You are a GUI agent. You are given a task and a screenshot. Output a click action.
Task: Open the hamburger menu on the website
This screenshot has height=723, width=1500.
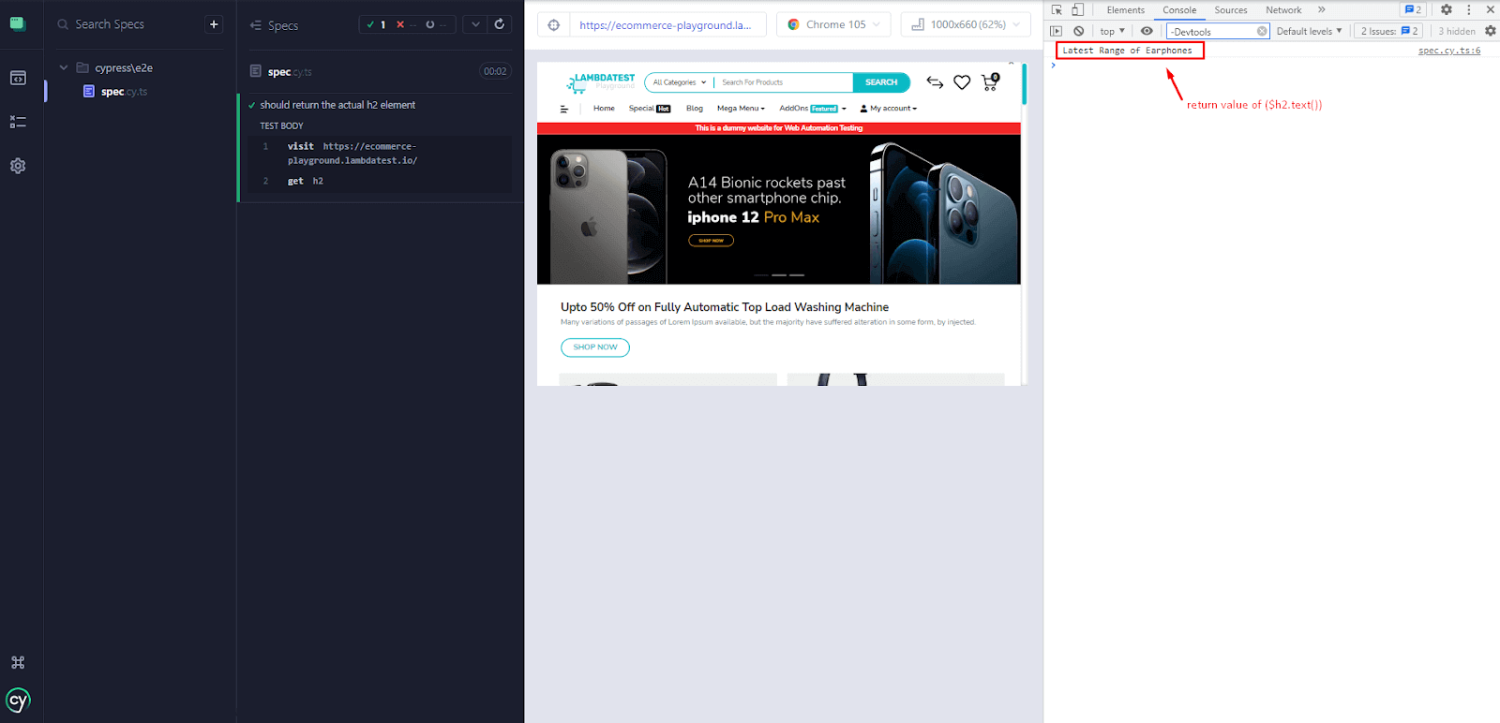(x=564, y=109)
